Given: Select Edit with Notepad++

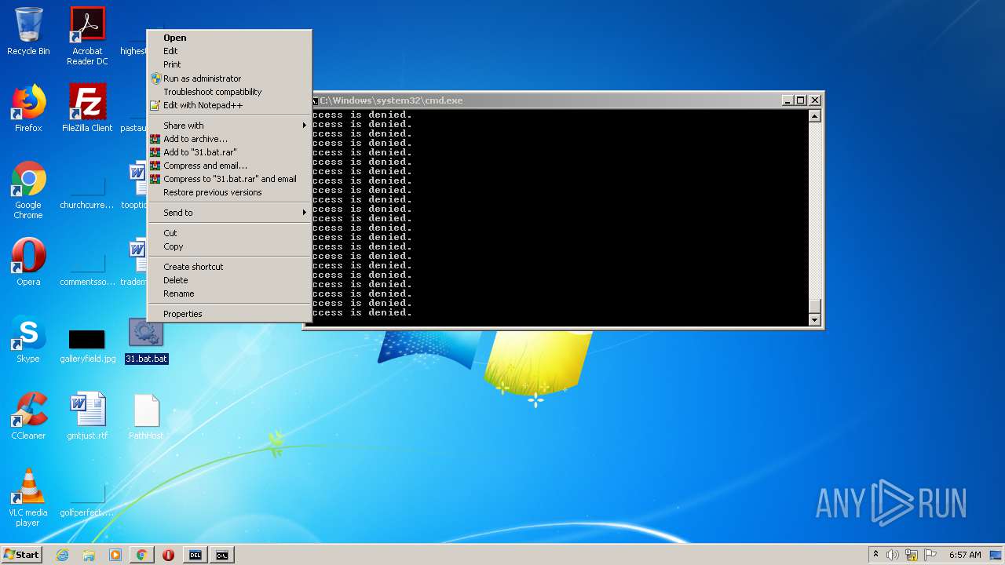Looking at the screenshot, I should coord(229,105).
